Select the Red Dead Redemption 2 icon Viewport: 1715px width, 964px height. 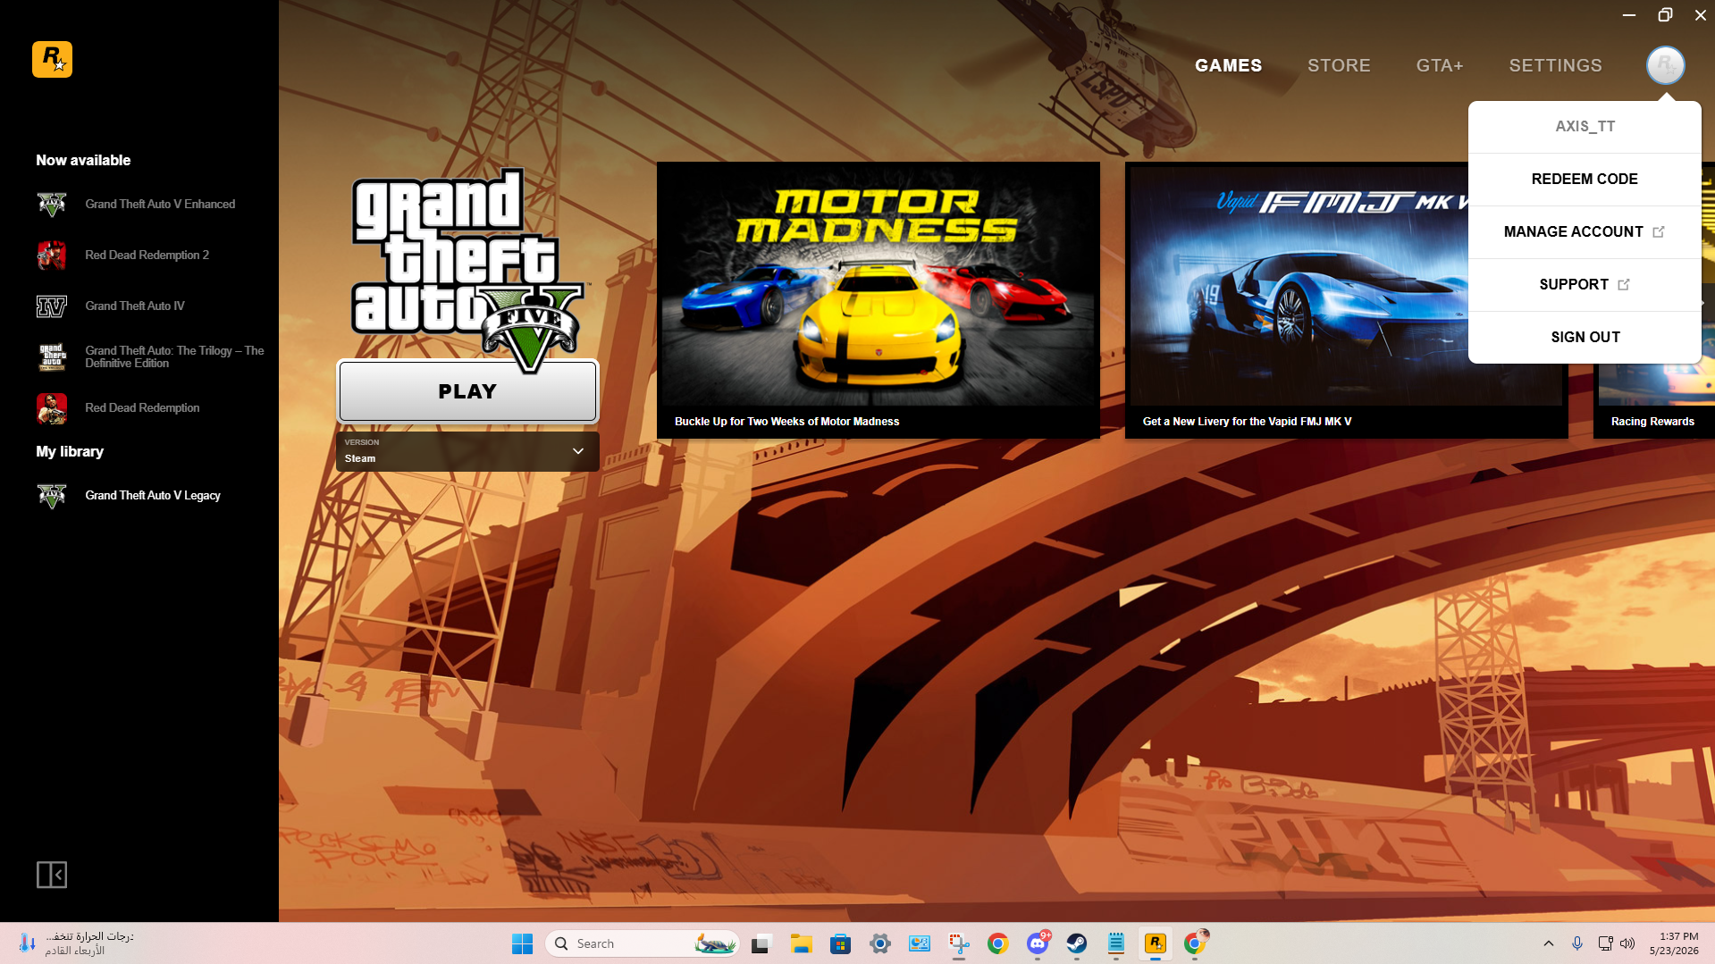pos(52,256)
